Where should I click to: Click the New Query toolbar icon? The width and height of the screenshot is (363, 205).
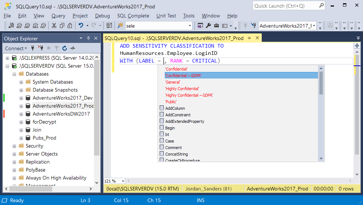click(x=11, y=25)
